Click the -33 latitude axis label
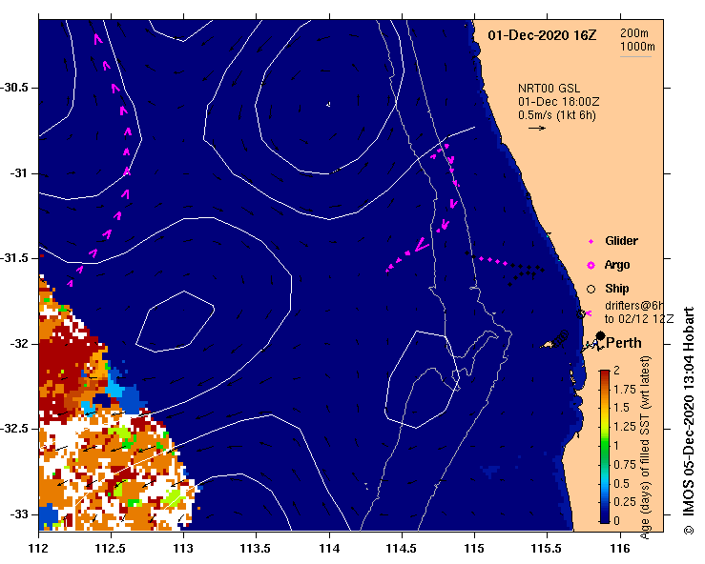The image size is (705, 564). tap(19, 514)
